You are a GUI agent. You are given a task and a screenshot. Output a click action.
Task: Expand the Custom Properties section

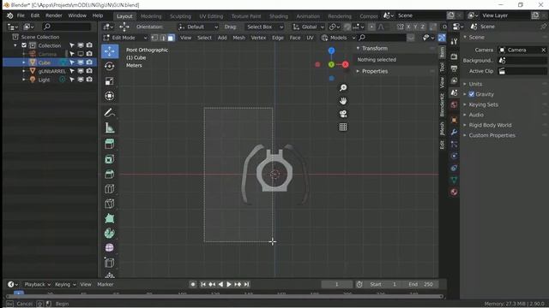pyautogui.click(x=492, y=135)
